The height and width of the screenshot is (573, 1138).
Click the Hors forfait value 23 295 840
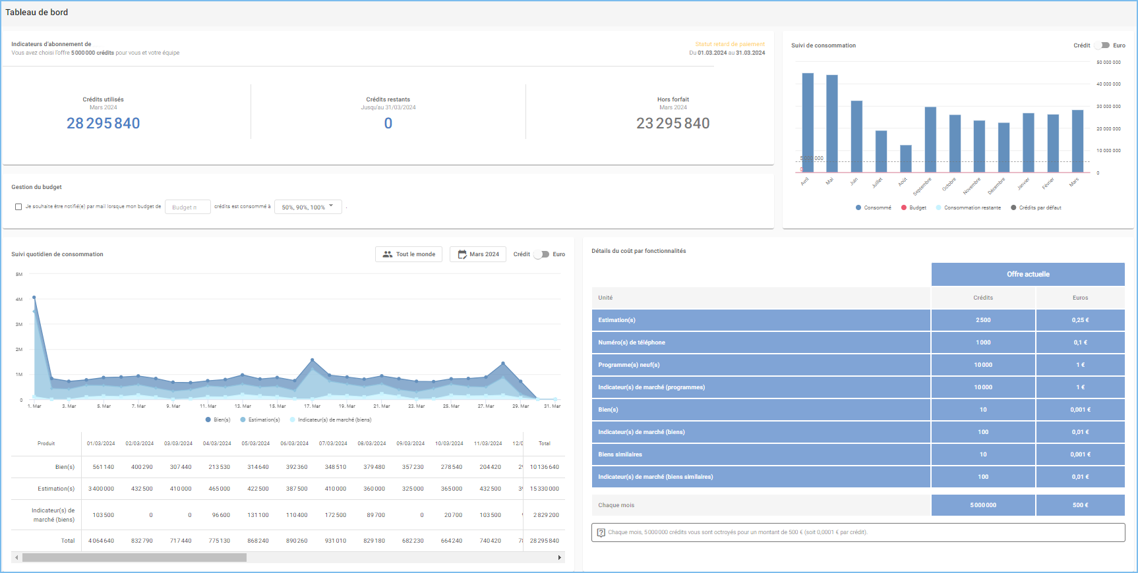tap(673, 123)
